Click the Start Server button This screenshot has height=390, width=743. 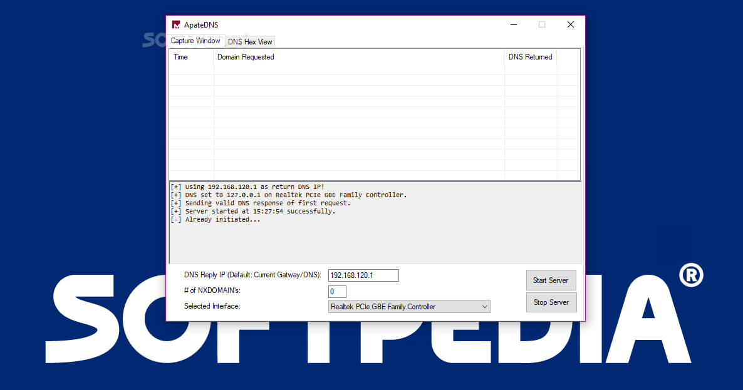point(551,280)
